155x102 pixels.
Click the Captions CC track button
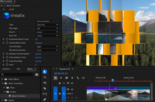click(83, 78)
